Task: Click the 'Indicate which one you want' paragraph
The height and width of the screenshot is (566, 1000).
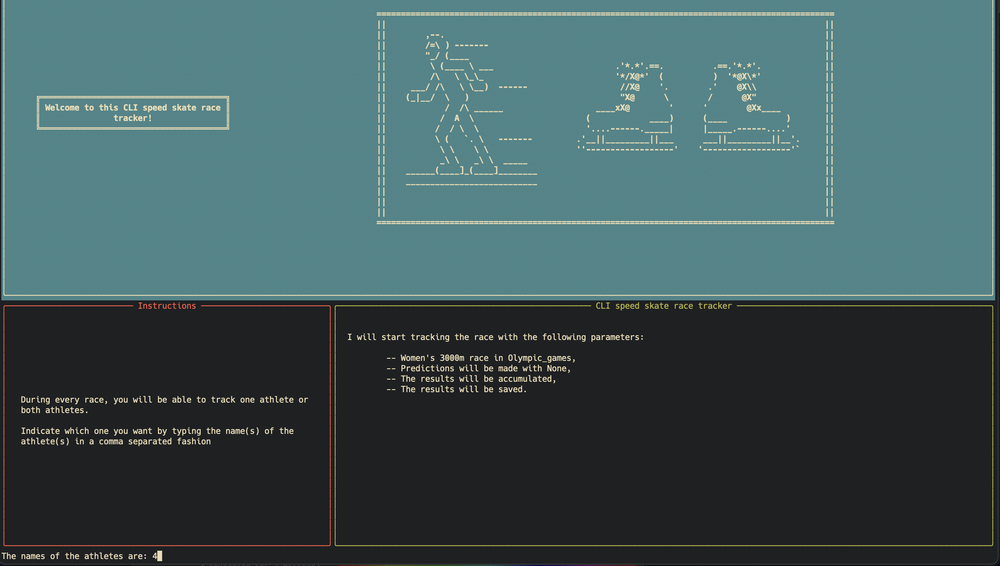Action: tap(157, 436)
